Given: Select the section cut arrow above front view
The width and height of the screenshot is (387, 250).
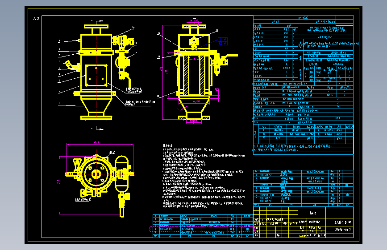Looking at the screenshot, I should click(100, 21).
